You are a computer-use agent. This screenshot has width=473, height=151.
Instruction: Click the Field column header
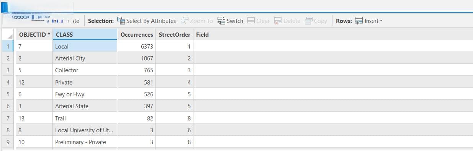(202, 34)
